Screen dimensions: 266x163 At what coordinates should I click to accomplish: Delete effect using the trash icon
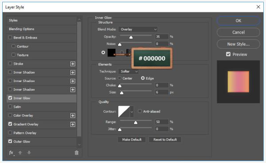77,153
